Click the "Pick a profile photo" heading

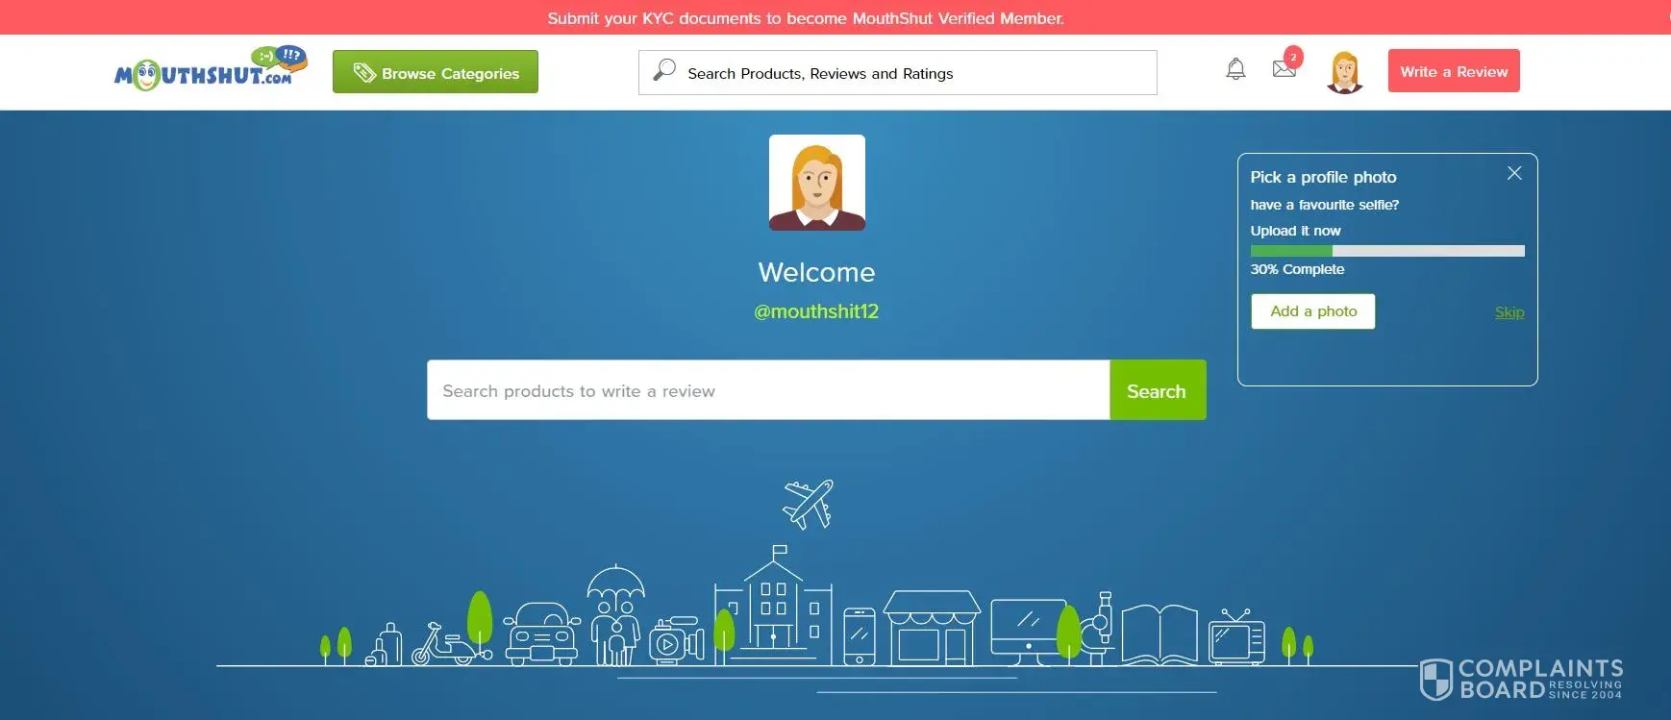point(1323,177)
